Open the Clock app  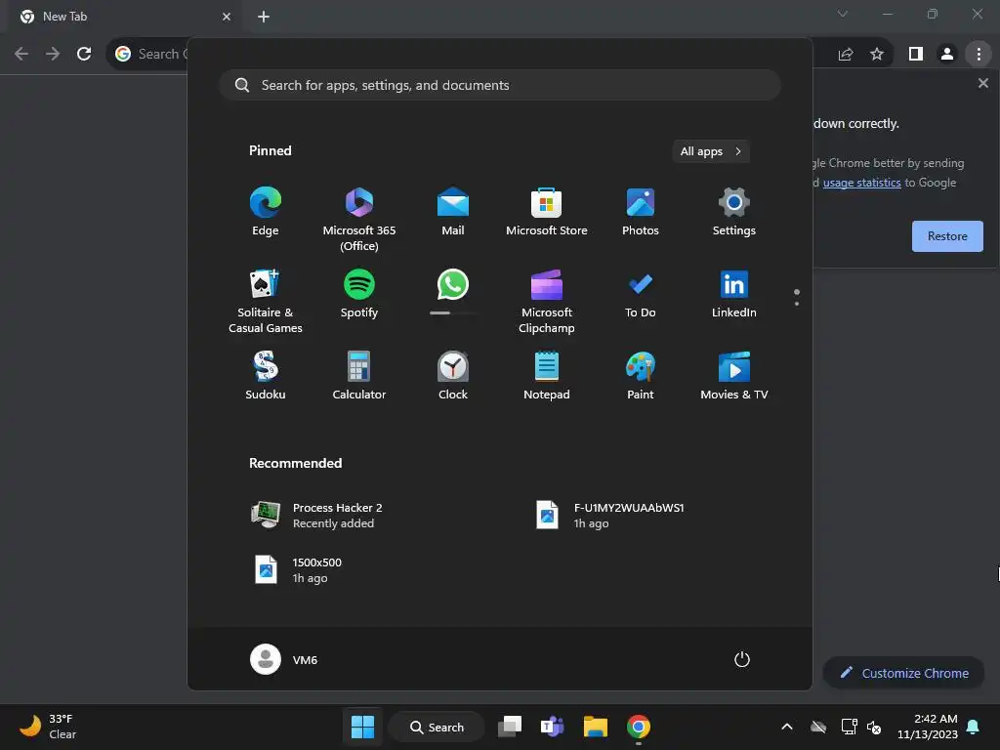point(453,376)
